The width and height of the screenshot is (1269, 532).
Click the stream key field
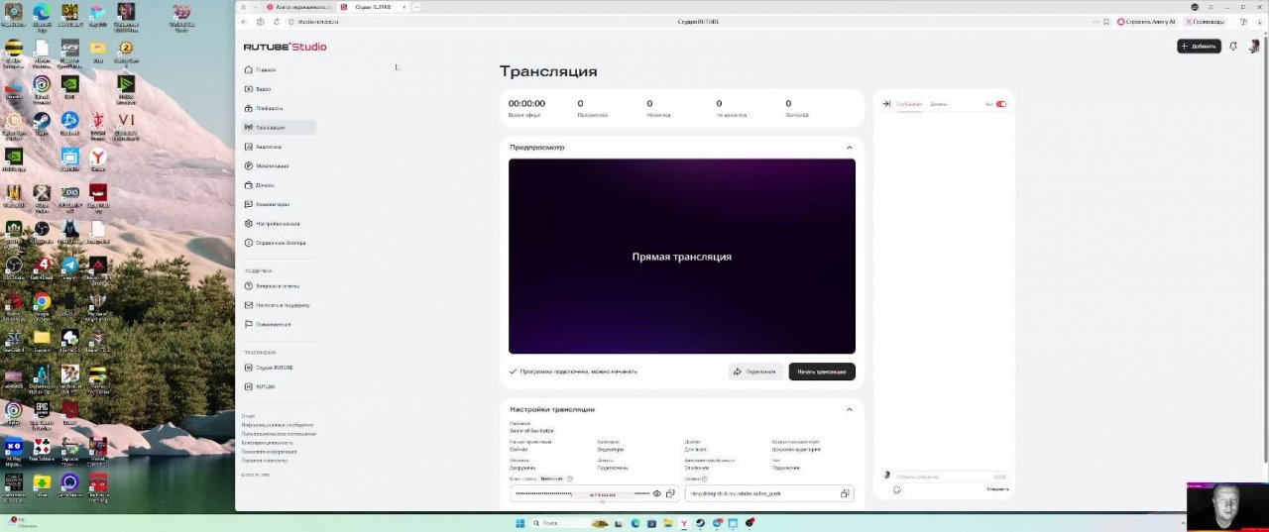point(595,493)
